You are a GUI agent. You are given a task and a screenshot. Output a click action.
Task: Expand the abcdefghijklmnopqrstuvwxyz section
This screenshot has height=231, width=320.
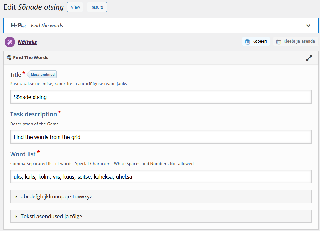pyautogui.click(x=56, y=196)
